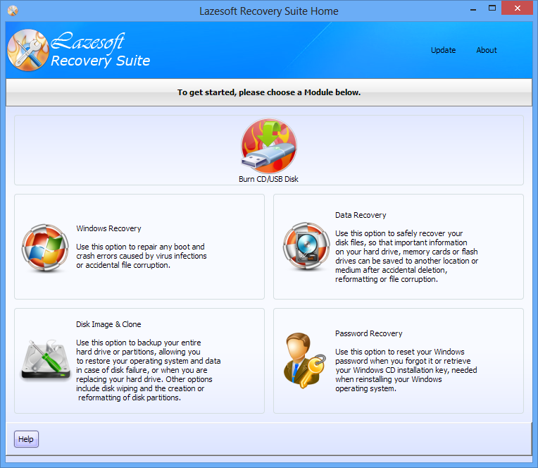The width and height of the screenshot is (538, 468).
Task: Click the Windows Recovery lifebuoy icon
Action: click(45, 247)
